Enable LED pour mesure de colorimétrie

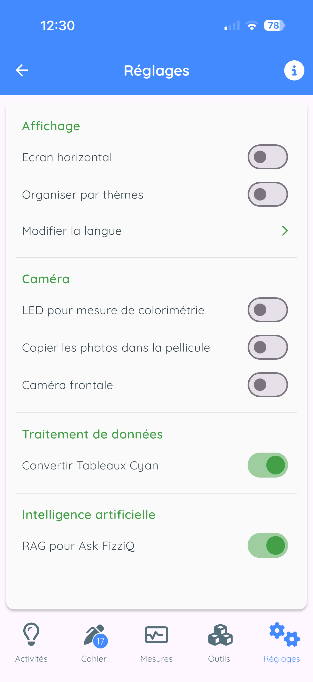click(268, 310)
